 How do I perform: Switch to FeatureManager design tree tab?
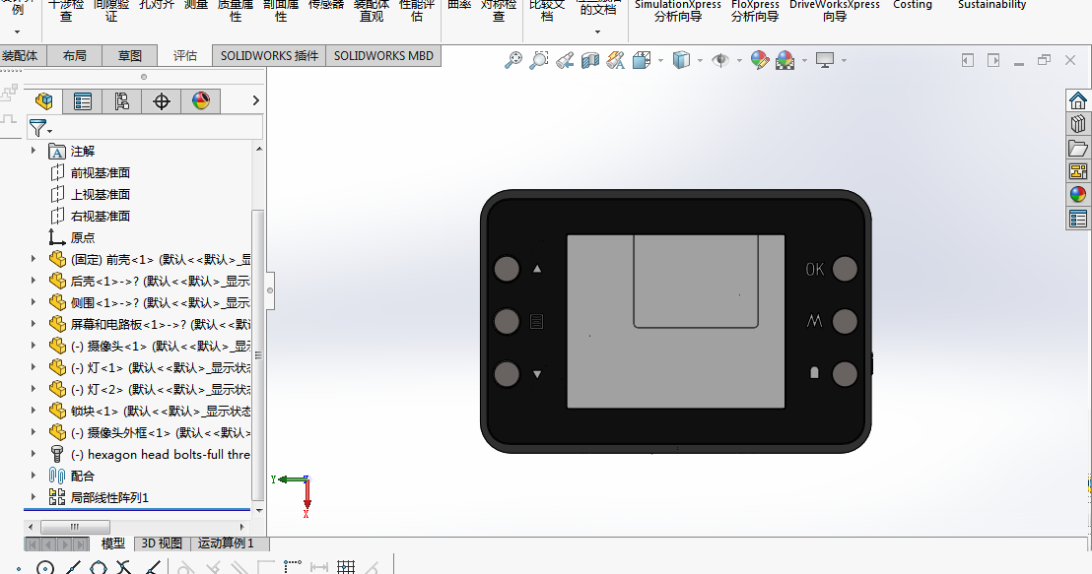pyautogui.click(x=44, y=101)
